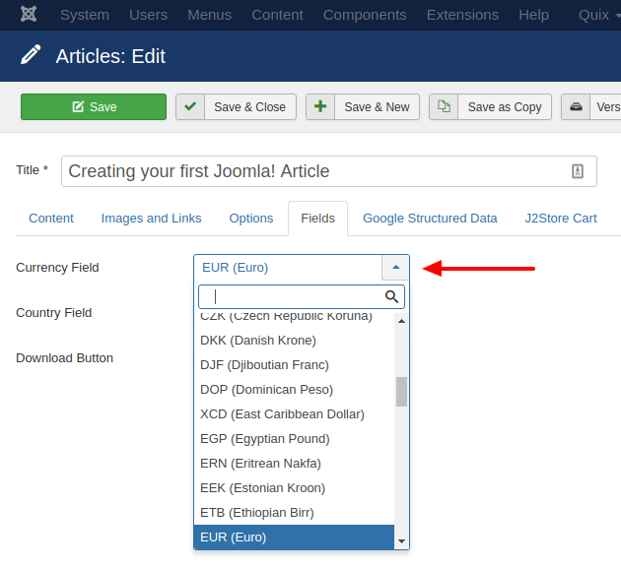The height and width of the screenshot is (568, 621).
Task: Select DOP (Dominican Peso) option
Action: click(294, 389)
